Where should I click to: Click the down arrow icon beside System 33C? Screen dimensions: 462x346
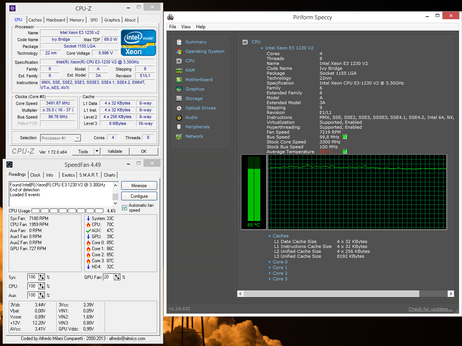pyautogui.click(x=88, y=218)
